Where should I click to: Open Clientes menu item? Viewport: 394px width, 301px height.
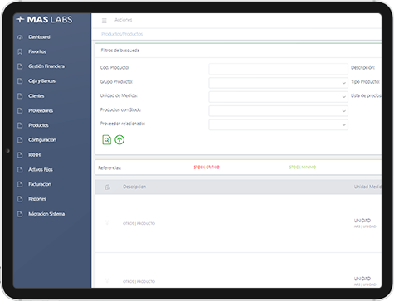coord(36,96)
